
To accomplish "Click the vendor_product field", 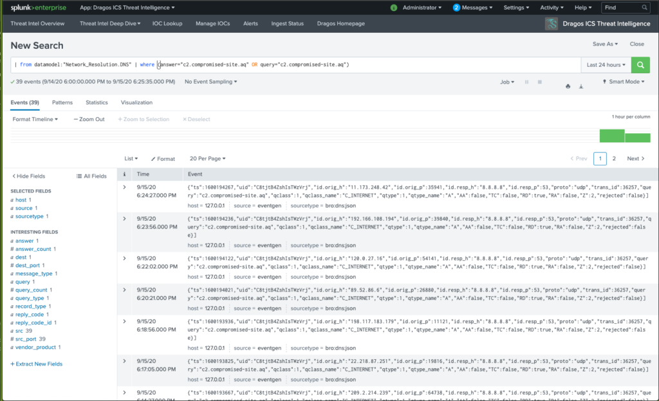I will pos(36,348).
